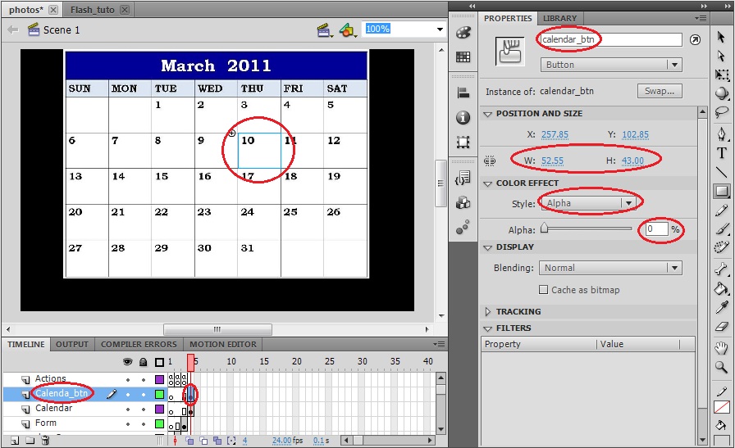Select the Line tool

tap(722, 172)
